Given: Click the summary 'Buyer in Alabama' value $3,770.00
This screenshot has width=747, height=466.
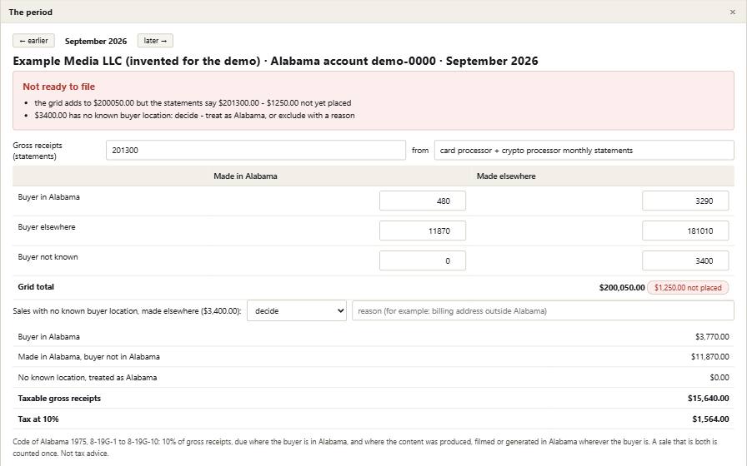Looking at the screenshot, I should pos(712,337).
